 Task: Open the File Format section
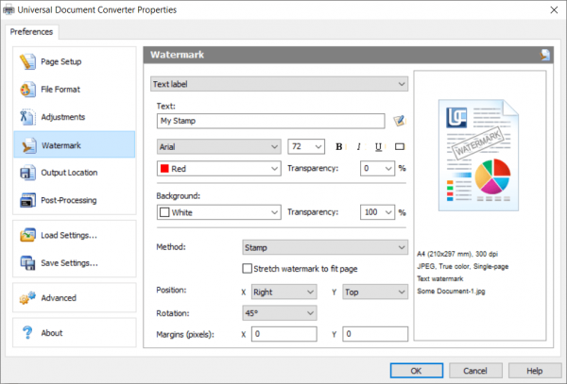[x=74, y=89]
